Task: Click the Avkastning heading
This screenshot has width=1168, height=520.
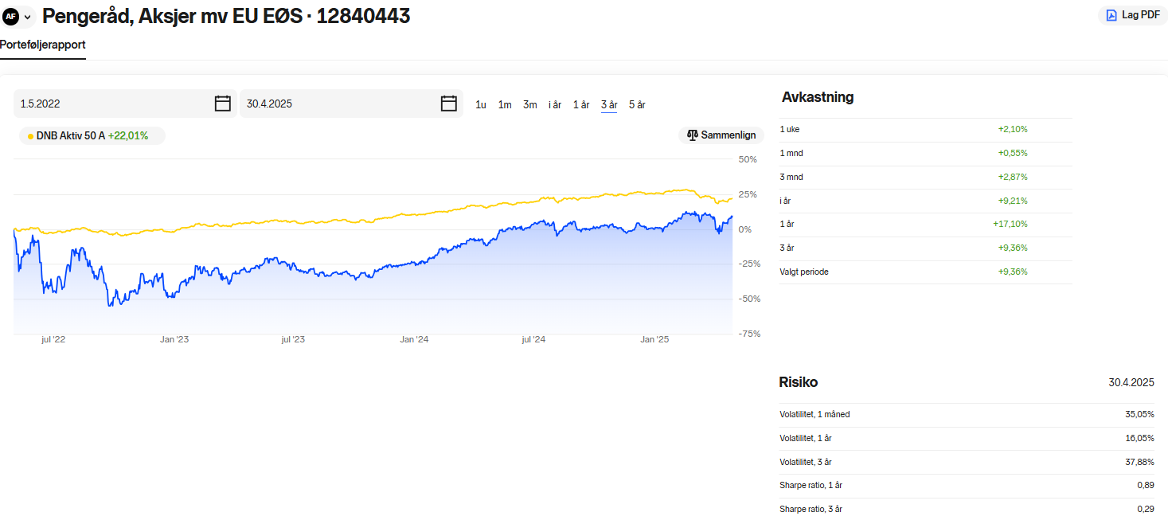Action: pos(818,97)
